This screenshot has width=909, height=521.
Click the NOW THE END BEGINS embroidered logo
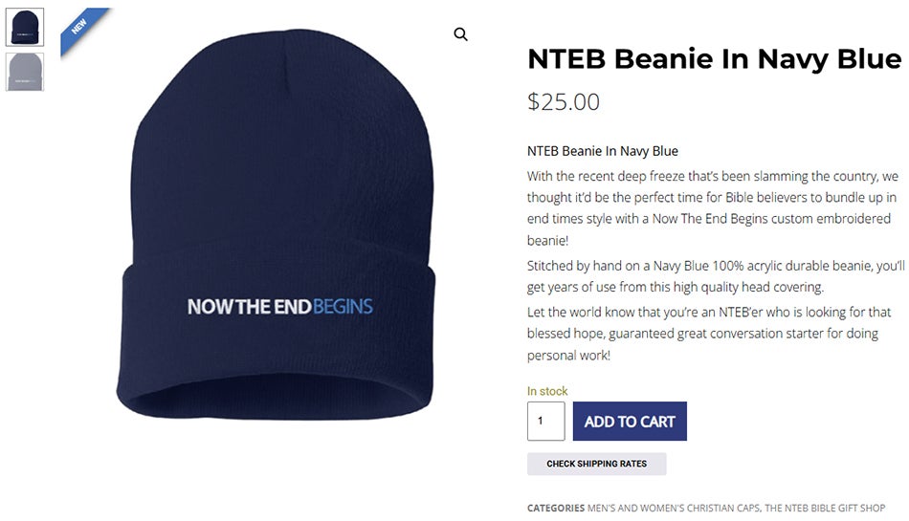[279, 307]
